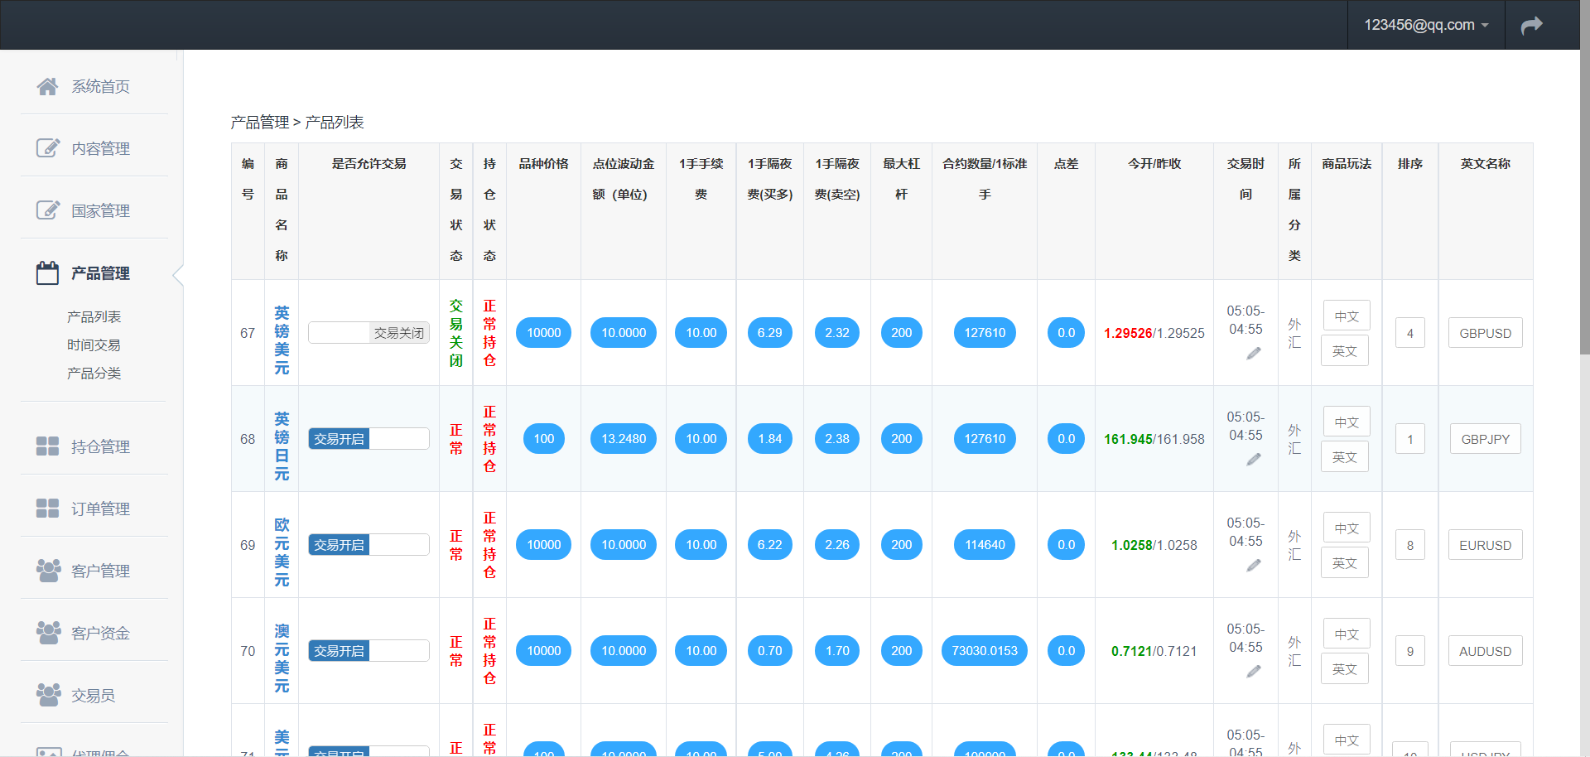Toggle the 交易关闭 switch for row 67
Image resolution: width=1590 pixels, height=757 pixels.
click(369, 333)
